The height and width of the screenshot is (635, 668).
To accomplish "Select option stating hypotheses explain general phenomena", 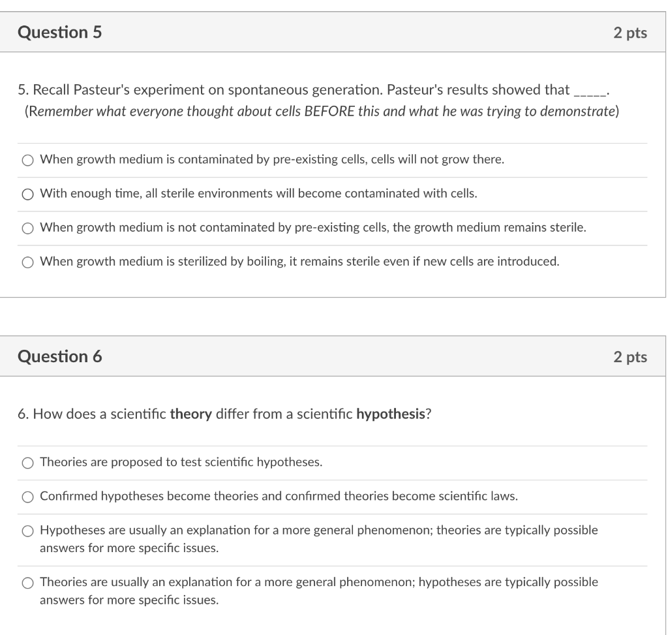I will click(28, 531).
